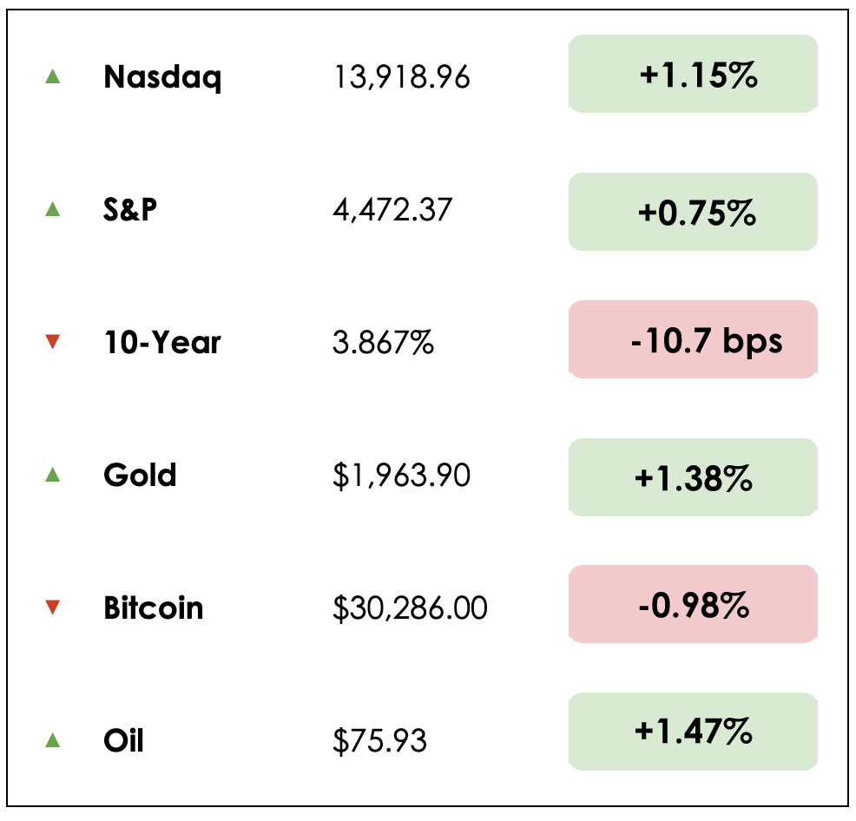Click the S&P +0.75% change badge

693,213
